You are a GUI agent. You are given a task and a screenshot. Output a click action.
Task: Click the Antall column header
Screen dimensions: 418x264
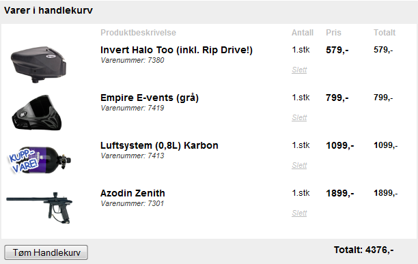[x=303, y=33]
